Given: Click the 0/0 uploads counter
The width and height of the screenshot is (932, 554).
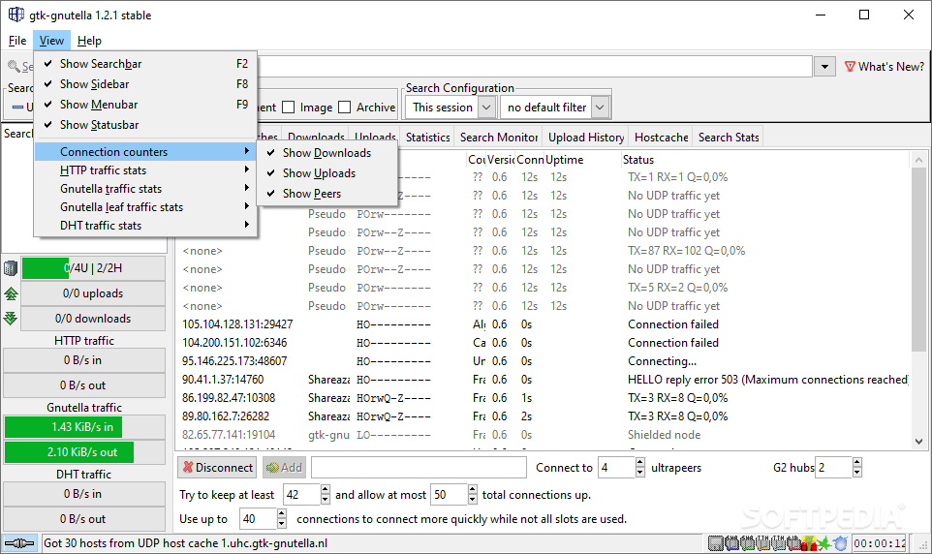Looking at the screenshot, I should pyautogui.click(x=93, y=293).
